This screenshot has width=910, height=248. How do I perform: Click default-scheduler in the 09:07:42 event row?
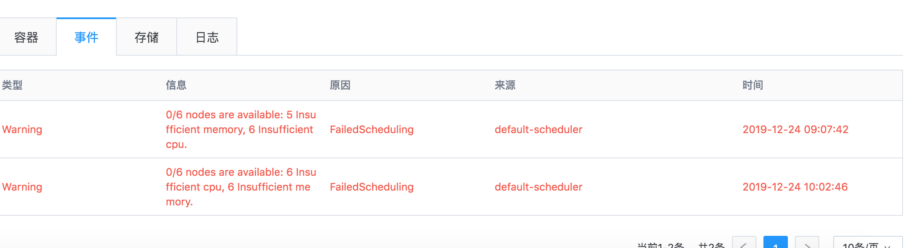coord(538,130)
